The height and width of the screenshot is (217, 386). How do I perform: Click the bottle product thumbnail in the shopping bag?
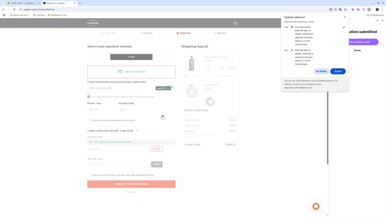[192, 63]
